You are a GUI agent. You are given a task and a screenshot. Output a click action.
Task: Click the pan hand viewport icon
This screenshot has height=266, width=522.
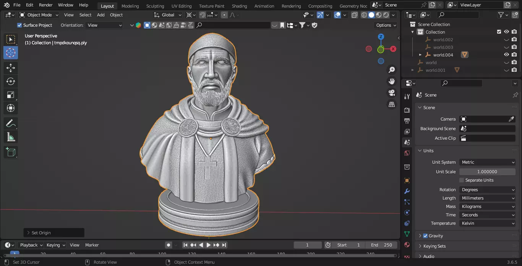click(392, 81)
